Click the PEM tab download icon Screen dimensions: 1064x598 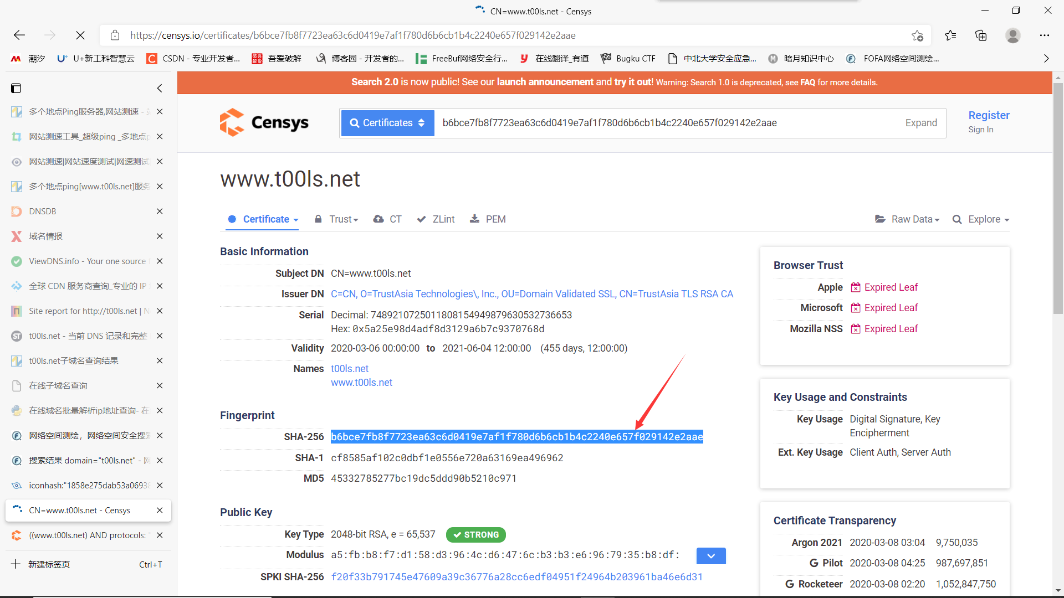tap(474, 218)
